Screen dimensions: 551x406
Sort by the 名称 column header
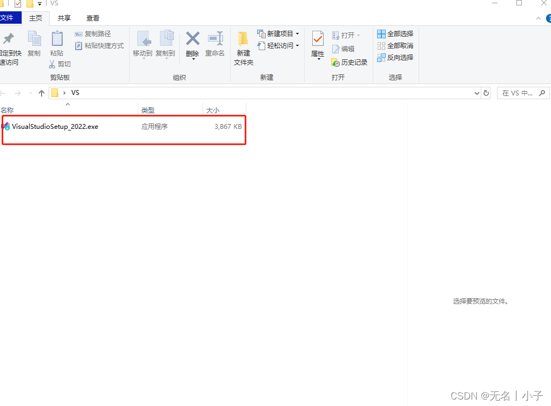69,110
